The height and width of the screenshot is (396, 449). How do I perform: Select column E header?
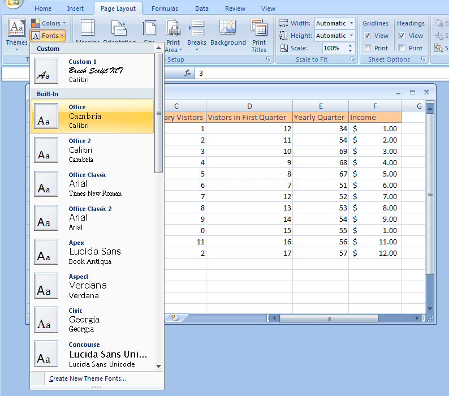click(x=321, y=106)
